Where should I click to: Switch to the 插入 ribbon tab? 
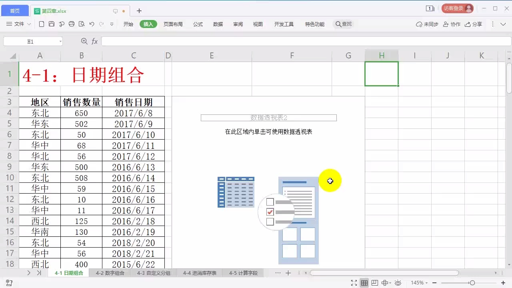pyautogui.click(x=148, y=24)
